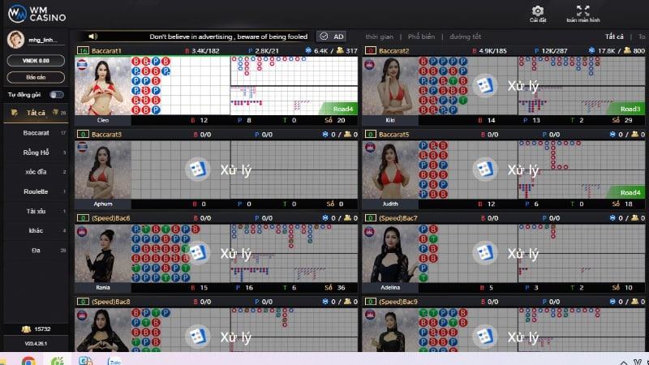Click the Báo cáo button
The image size is (649, 365).
pos(35,77)
